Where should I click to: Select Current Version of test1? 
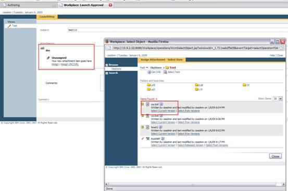point(163,134)
